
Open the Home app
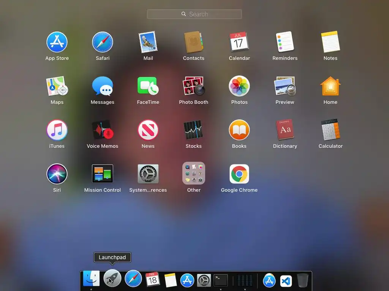pos(330,86)
